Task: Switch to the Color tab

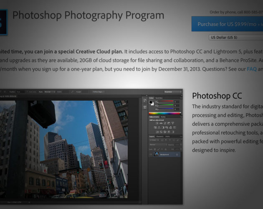Action: coord(152,98)
